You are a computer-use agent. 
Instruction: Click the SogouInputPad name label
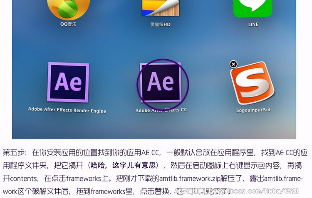tap(253, 110)
